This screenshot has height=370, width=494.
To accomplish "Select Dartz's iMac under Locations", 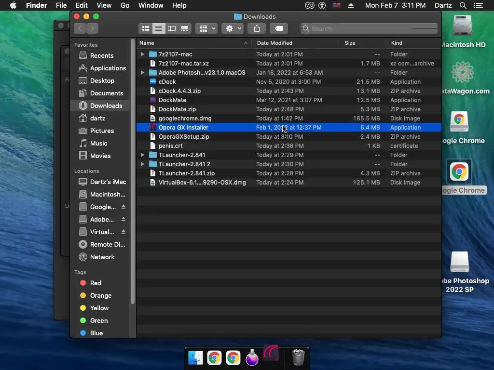I will [x=100, y=182].
